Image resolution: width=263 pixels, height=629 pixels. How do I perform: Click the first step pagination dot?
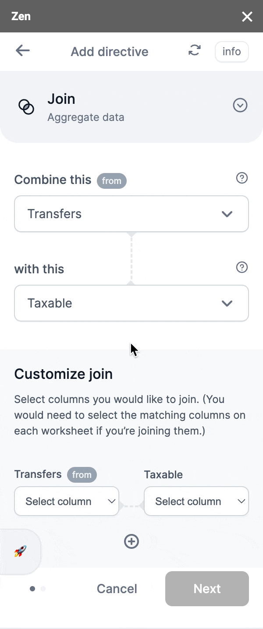coord(32,589)
